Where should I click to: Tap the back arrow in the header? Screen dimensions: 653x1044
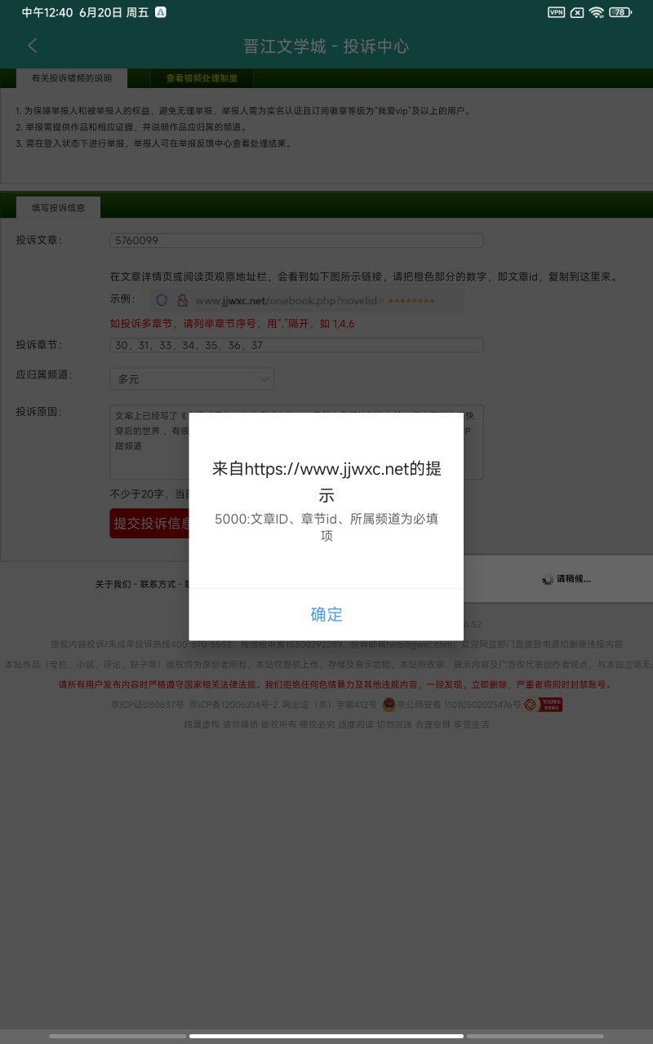[33, 46]
